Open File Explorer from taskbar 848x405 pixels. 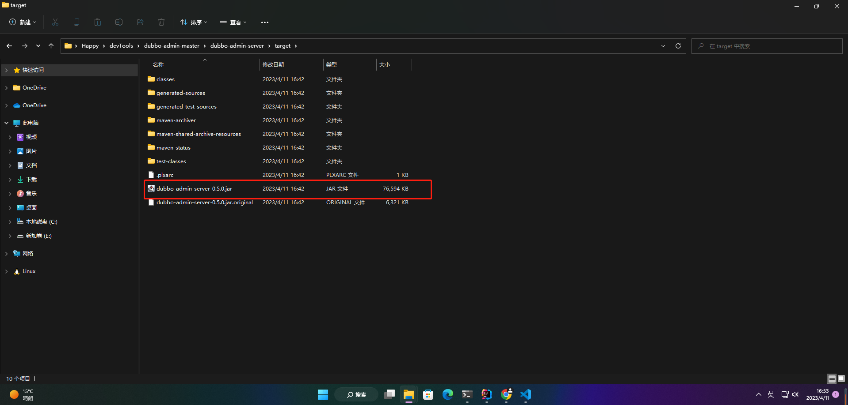[x=409, y=394]
